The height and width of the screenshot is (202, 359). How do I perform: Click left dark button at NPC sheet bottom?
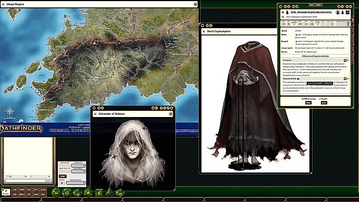pyautogui.click(x=308, y=103)
